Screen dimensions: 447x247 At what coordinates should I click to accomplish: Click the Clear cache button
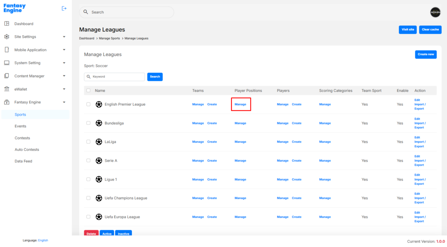430,30
